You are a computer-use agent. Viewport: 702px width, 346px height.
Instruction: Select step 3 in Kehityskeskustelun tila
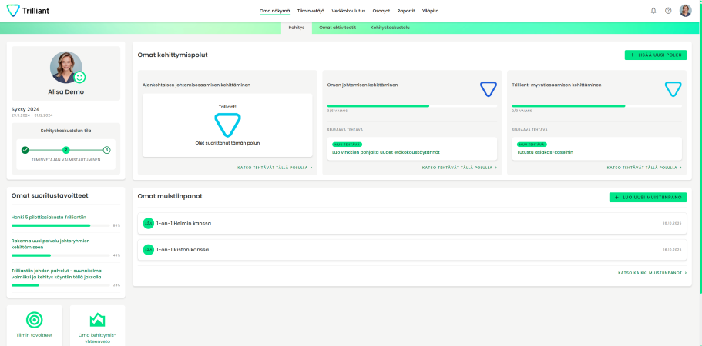tap(106, 150)
